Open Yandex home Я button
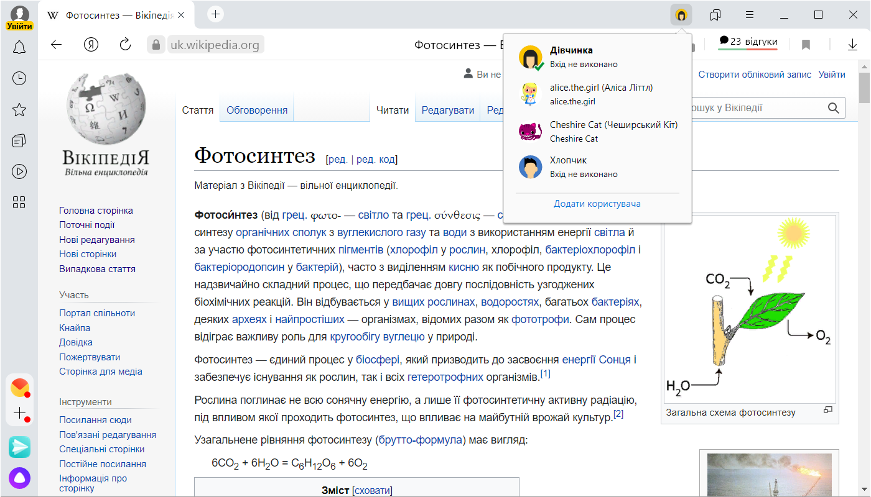 91,45
